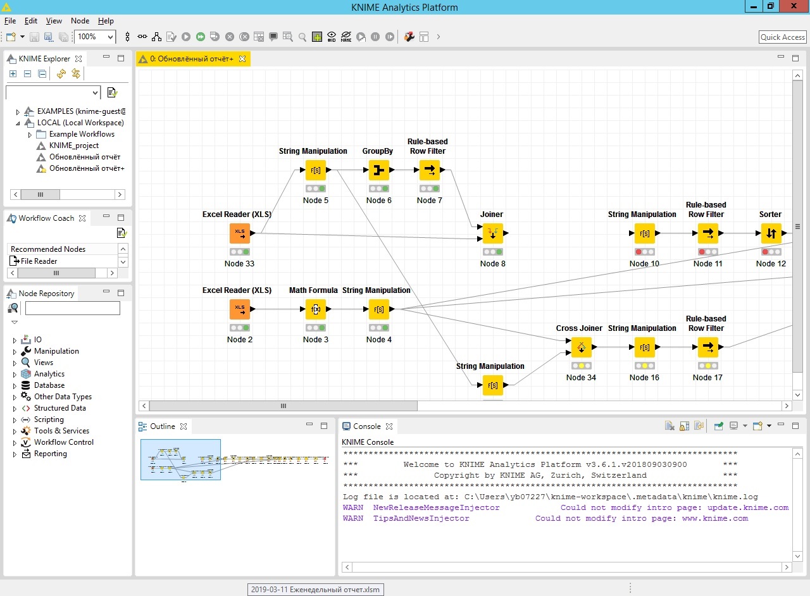Click the Clear Console icon

(670, 426)
